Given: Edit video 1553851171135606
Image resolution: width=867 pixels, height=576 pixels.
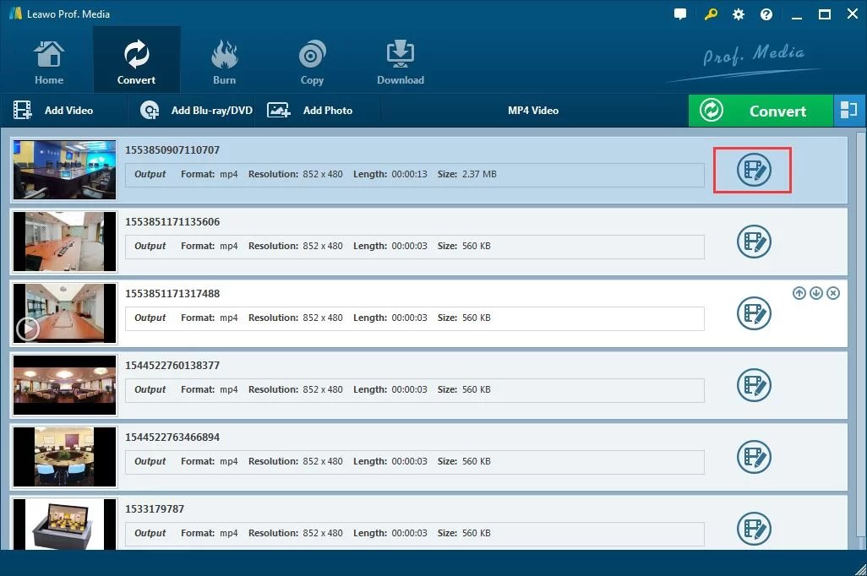Looking at the screenshot, I should pyautogui.click(x=754, y=242).
